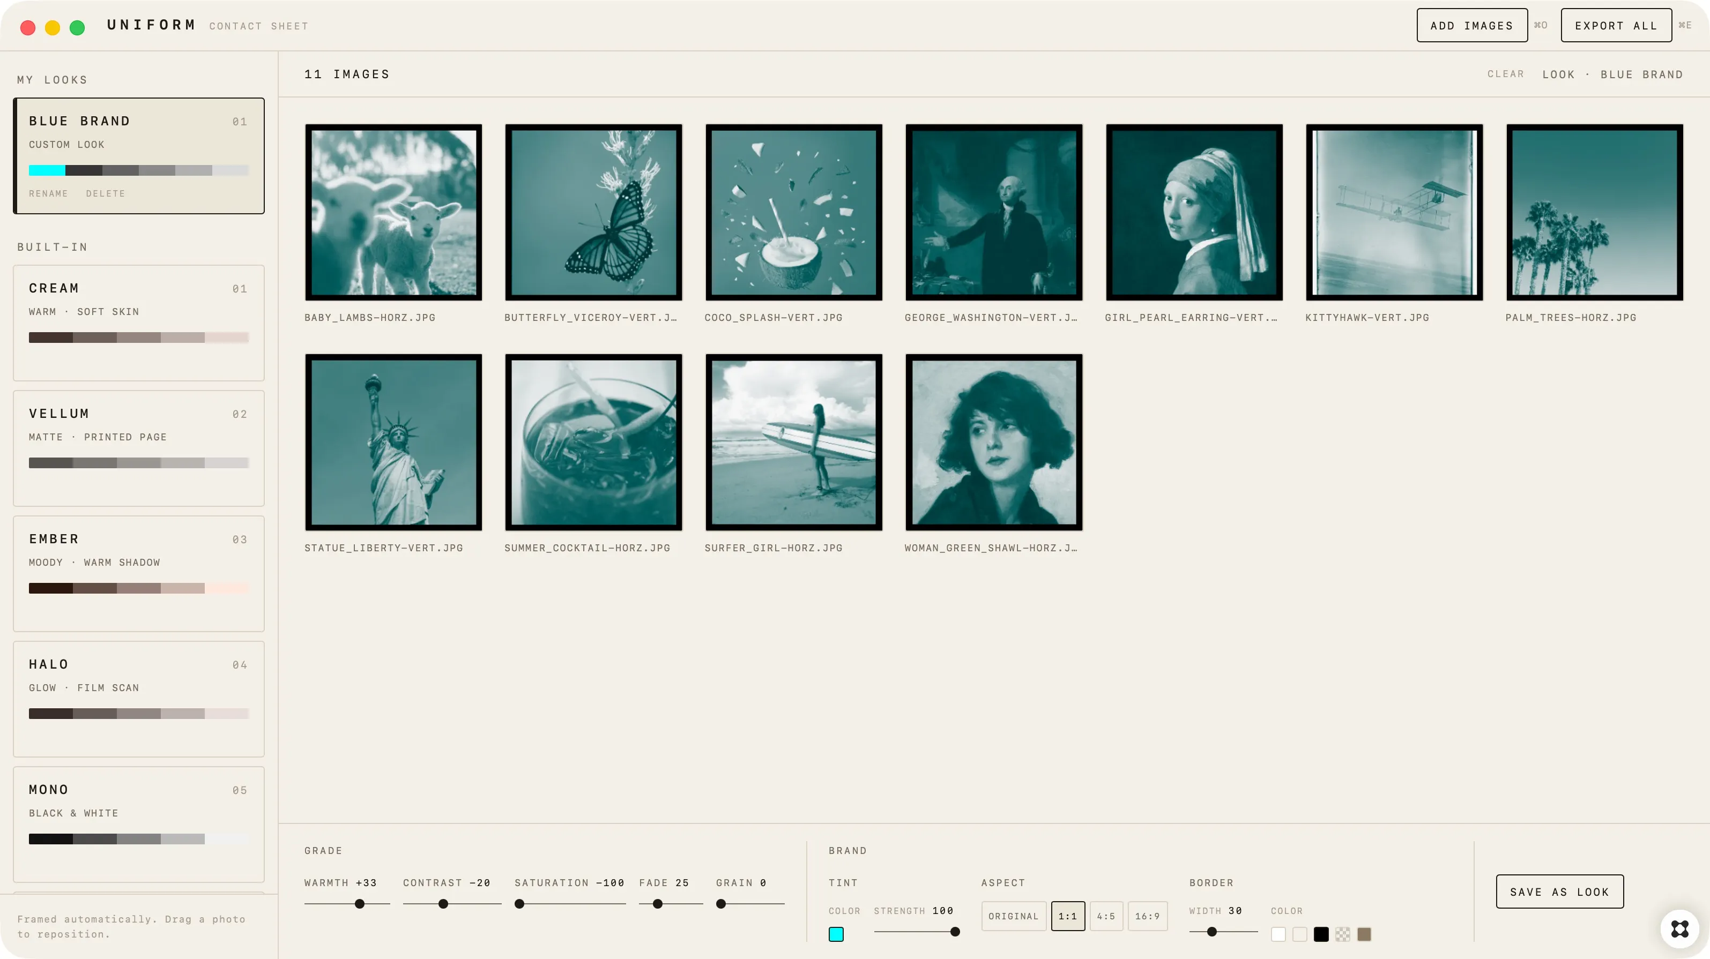Adjust the Fade slider handle
Screen dimensions: 1710x959
(657, 904)
